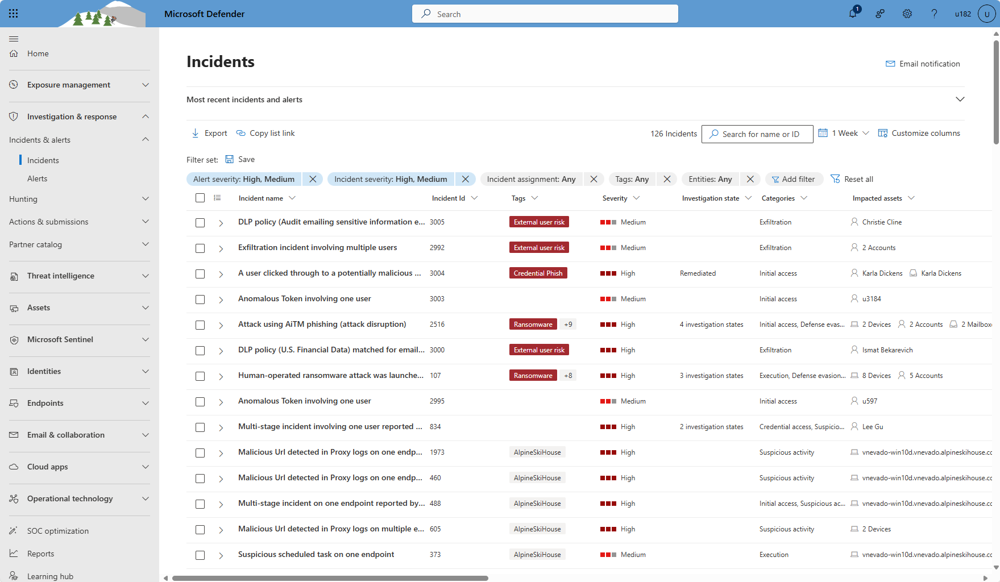Expand the Attack using AiTM phishing row
The height and width of the screenshot is (582, 1000).
click(221, 325)
